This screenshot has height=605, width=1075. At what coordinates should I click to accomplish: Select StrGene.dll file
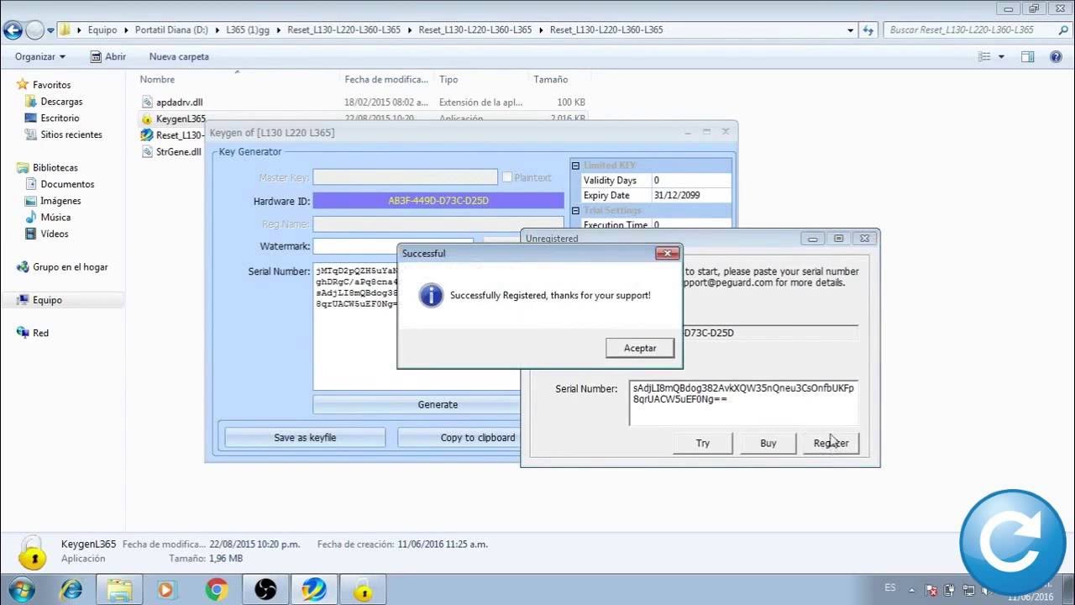(x=178, y=152)
